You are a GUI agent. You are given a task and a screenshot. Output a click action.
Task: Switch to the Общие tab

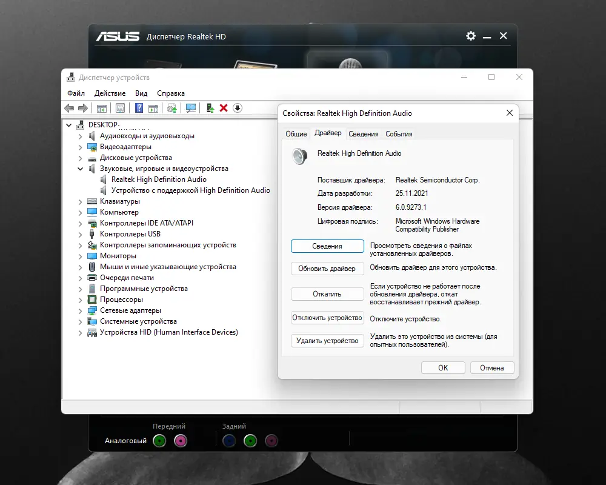coord(296,134)
